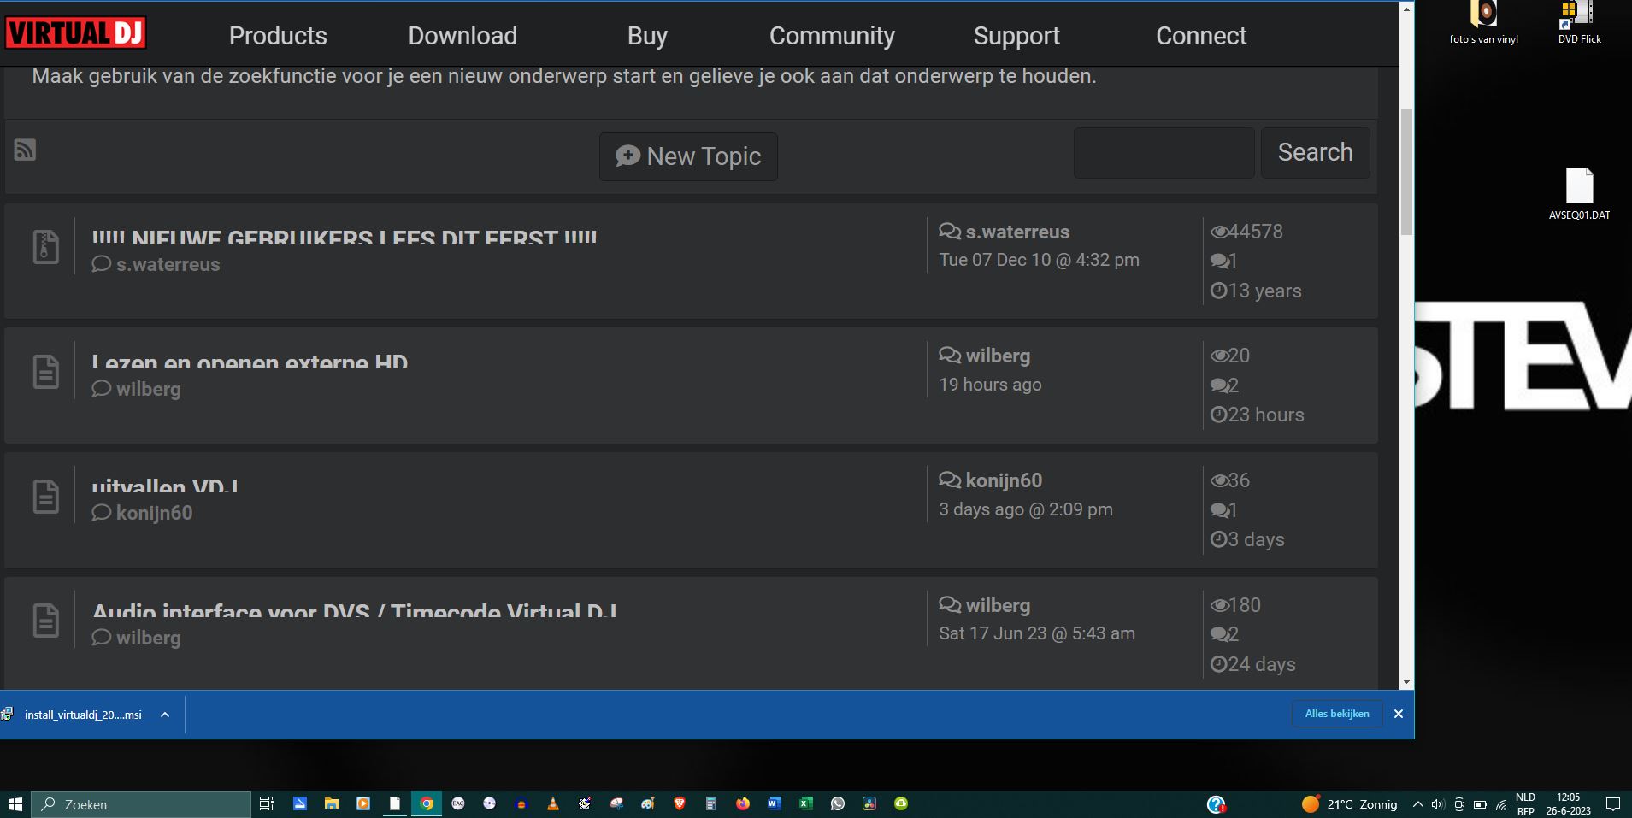Open last poster wilberg on externe HD row

tap(998, 356)
